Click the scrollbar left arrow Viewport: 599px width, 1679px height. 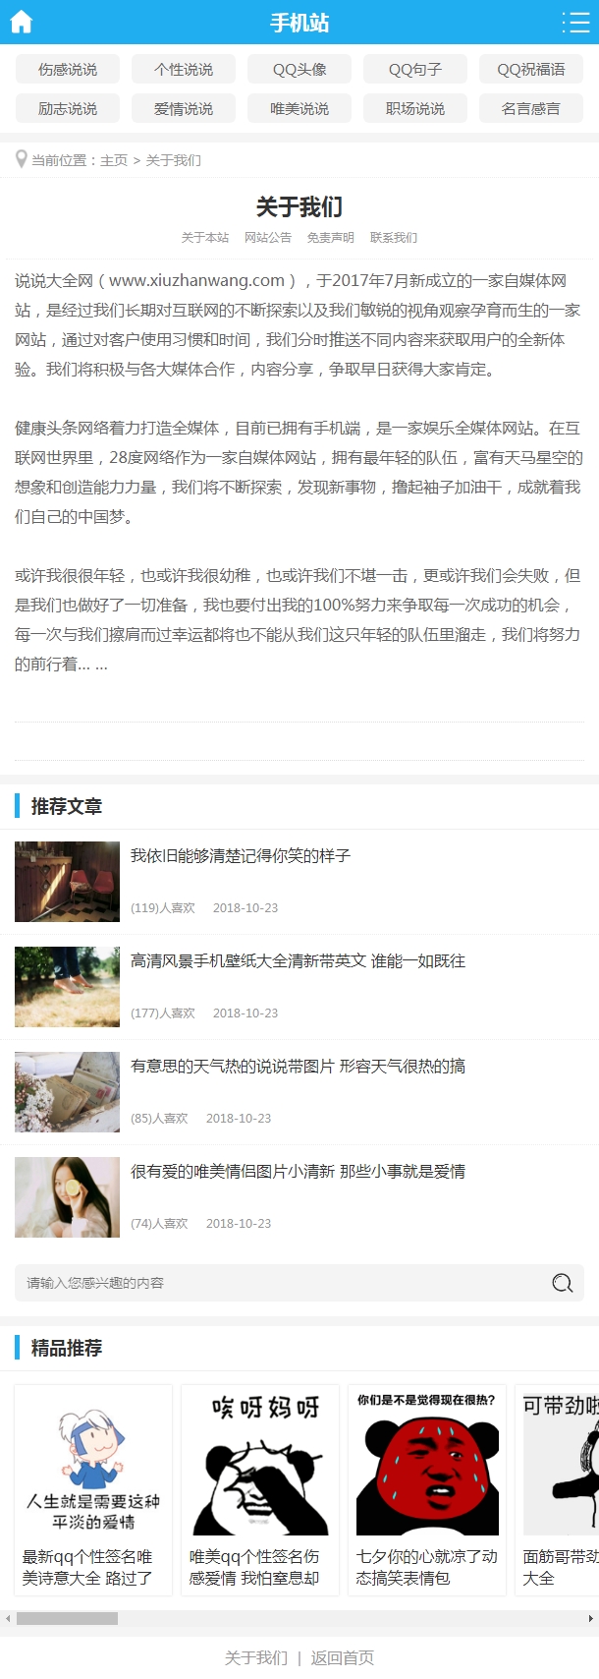click(8, 1618)
